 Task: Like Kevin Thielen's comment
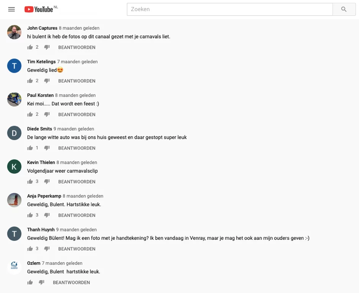(30, 182)
